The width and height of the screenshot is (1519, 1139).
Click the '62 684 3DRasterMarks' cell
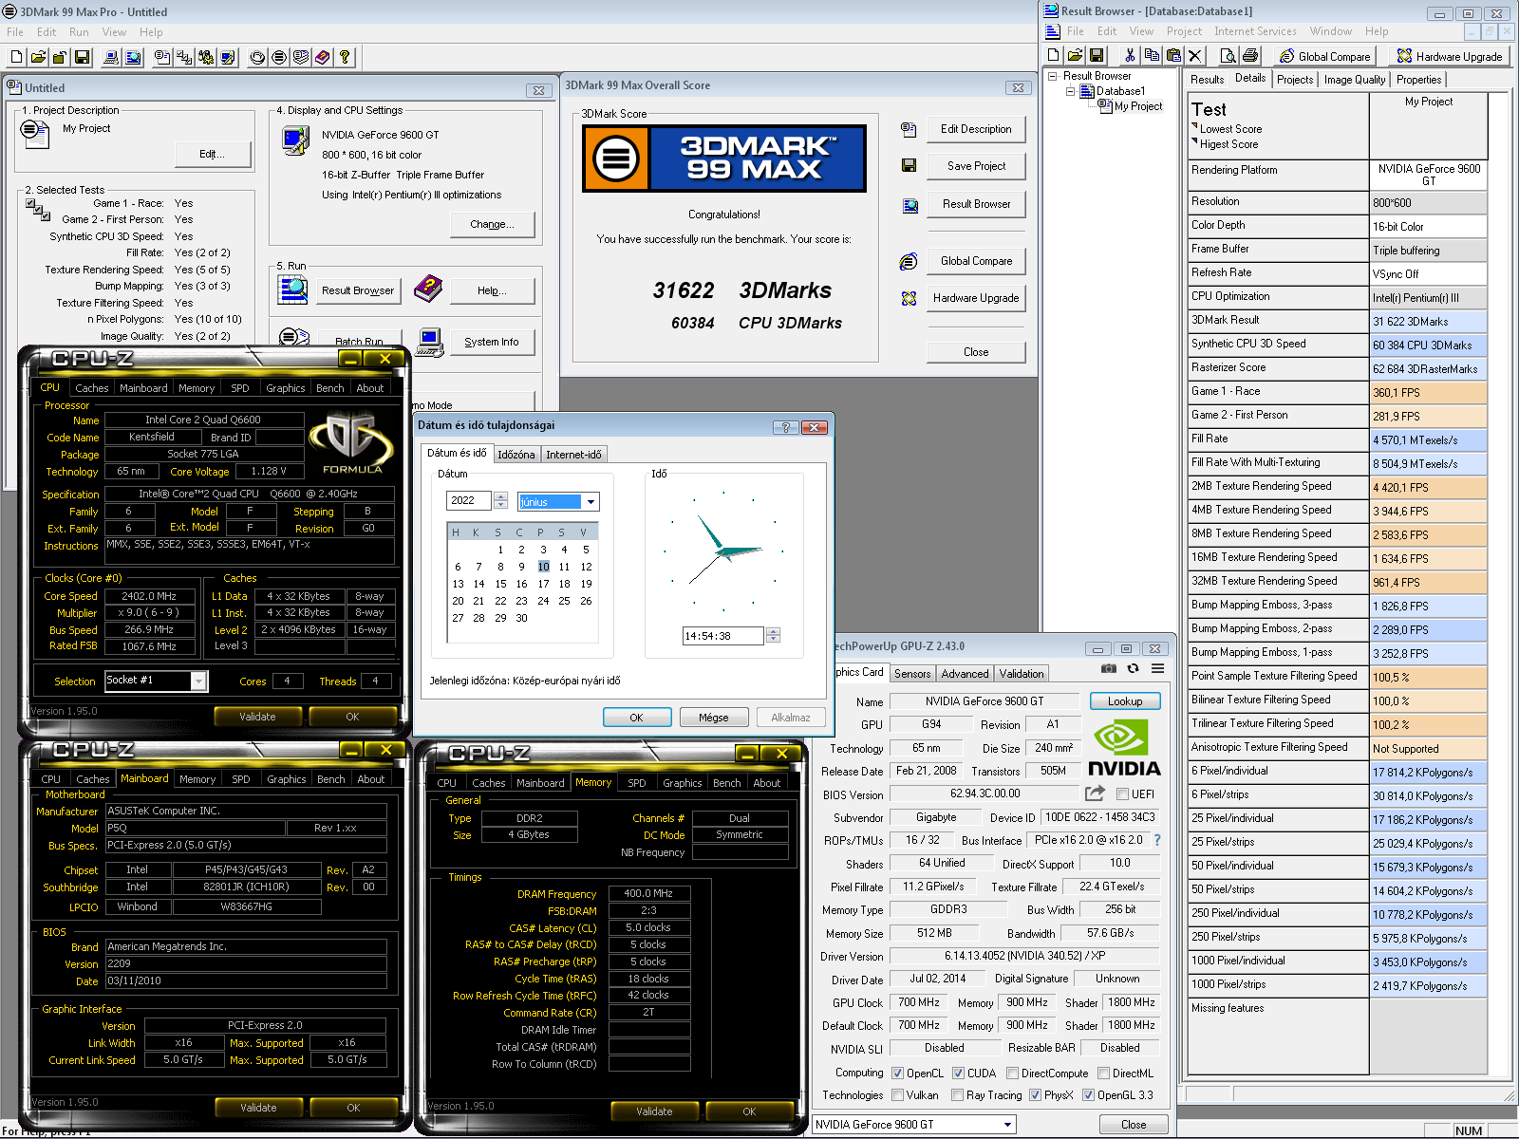pos(1429,369)
